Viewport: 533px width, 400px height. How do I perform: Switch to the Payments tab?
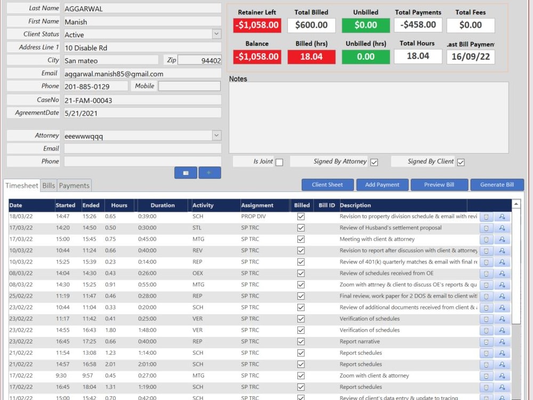tap(74, 186)
